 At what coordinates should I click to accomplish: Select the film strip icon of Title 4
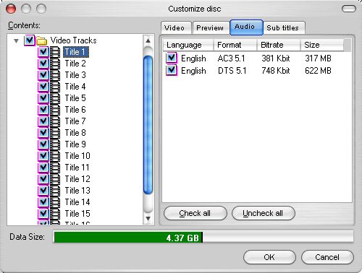[55, 87]
